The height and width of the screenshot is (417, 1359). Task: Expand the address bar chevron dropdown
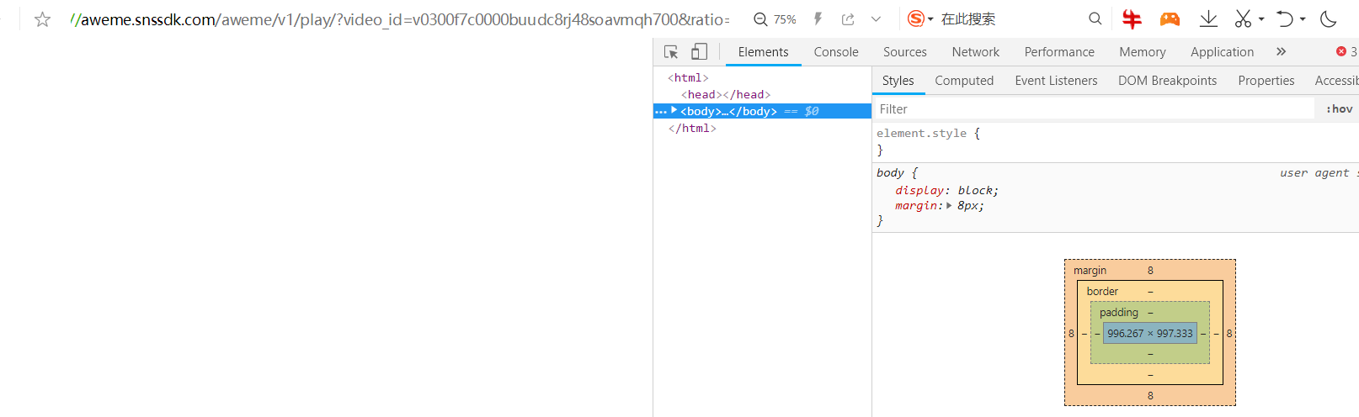click(x=876, y=19)
